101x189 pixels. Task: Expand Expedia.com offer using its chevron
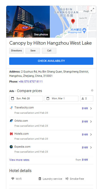[x=91, y=148]
